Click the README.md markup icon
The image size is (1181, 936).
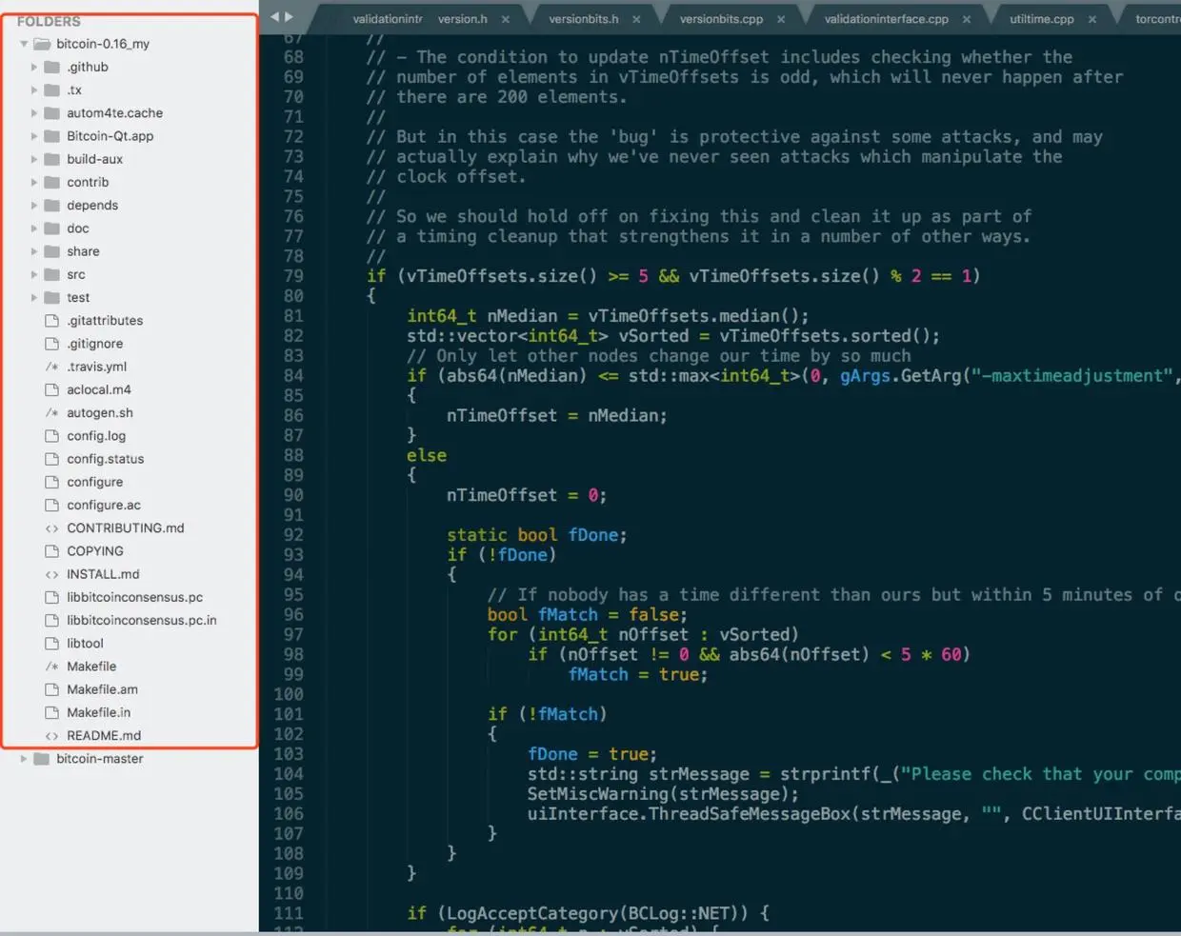pyautogui.click(x=51, y=736)
